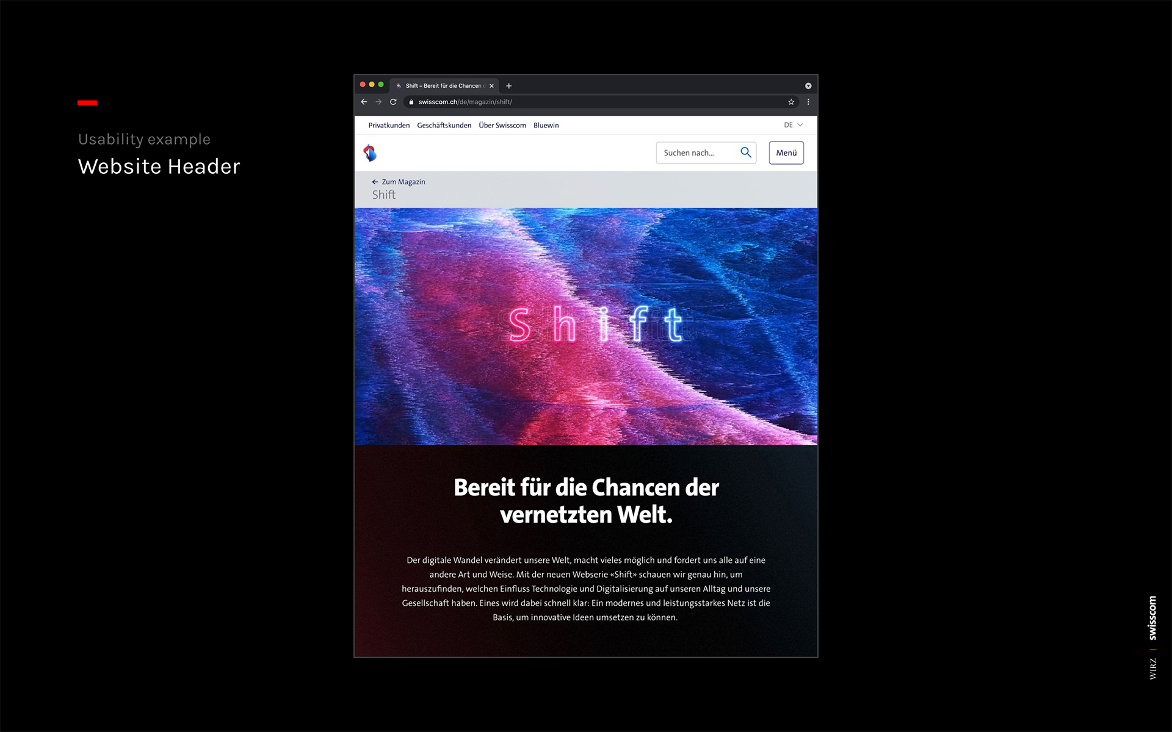Screen dimensions: 1172x732
Task: Click the Usability example label
Action: click(x=145, y=139)
